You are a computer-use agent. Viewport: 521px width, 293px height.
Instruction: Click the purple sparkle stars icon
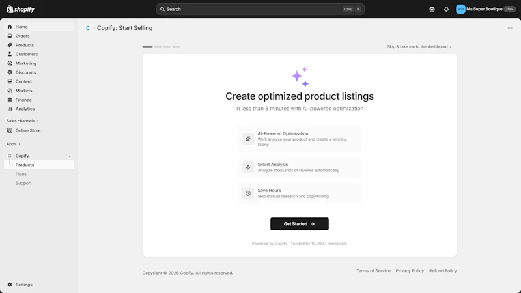300,77
